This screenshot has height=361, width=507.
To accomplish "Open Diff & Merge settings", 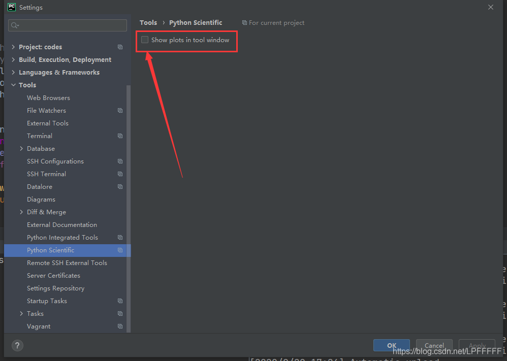I will (47, 212).
